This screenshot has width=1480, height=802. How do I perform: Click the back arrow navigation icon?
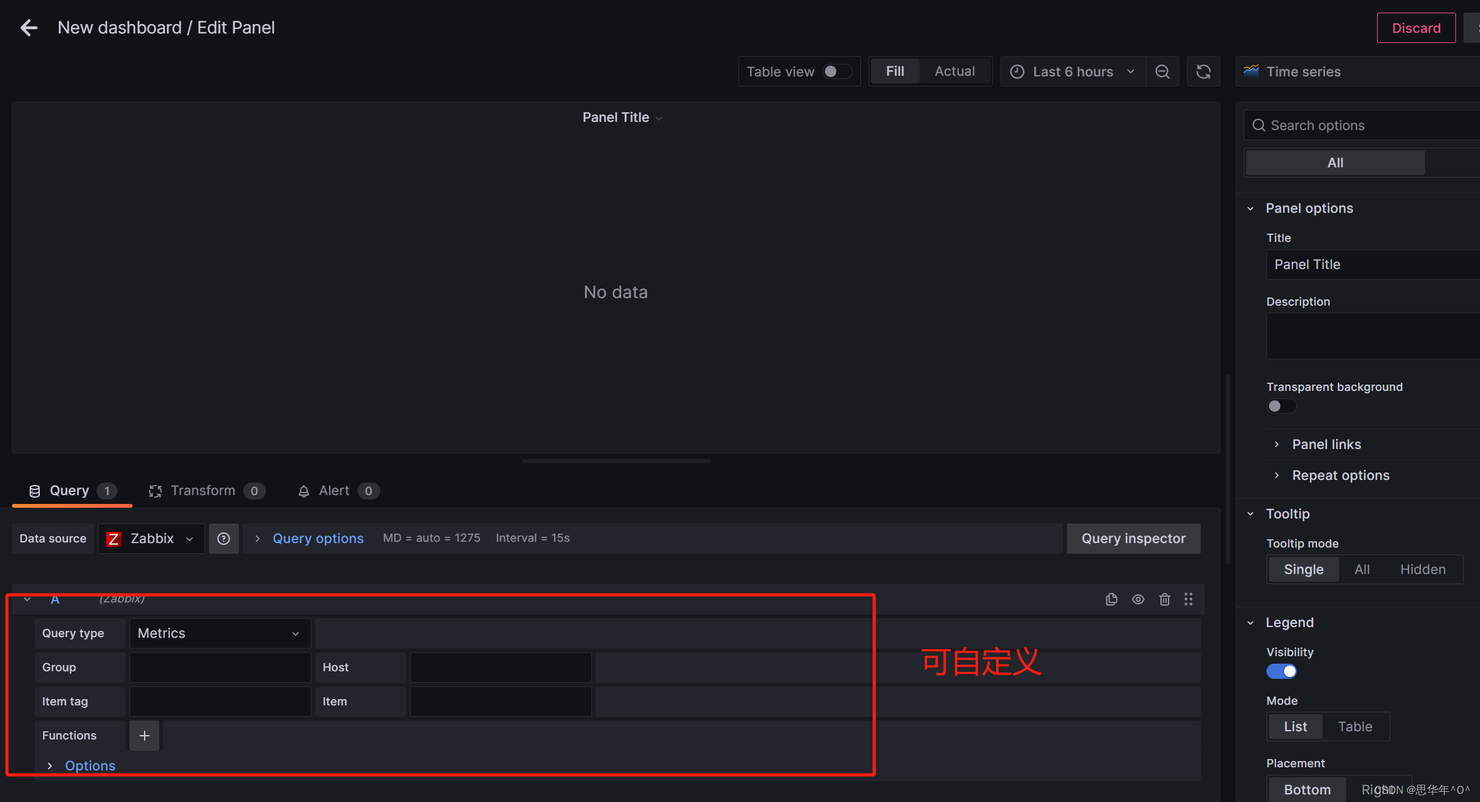coord(28,27)
